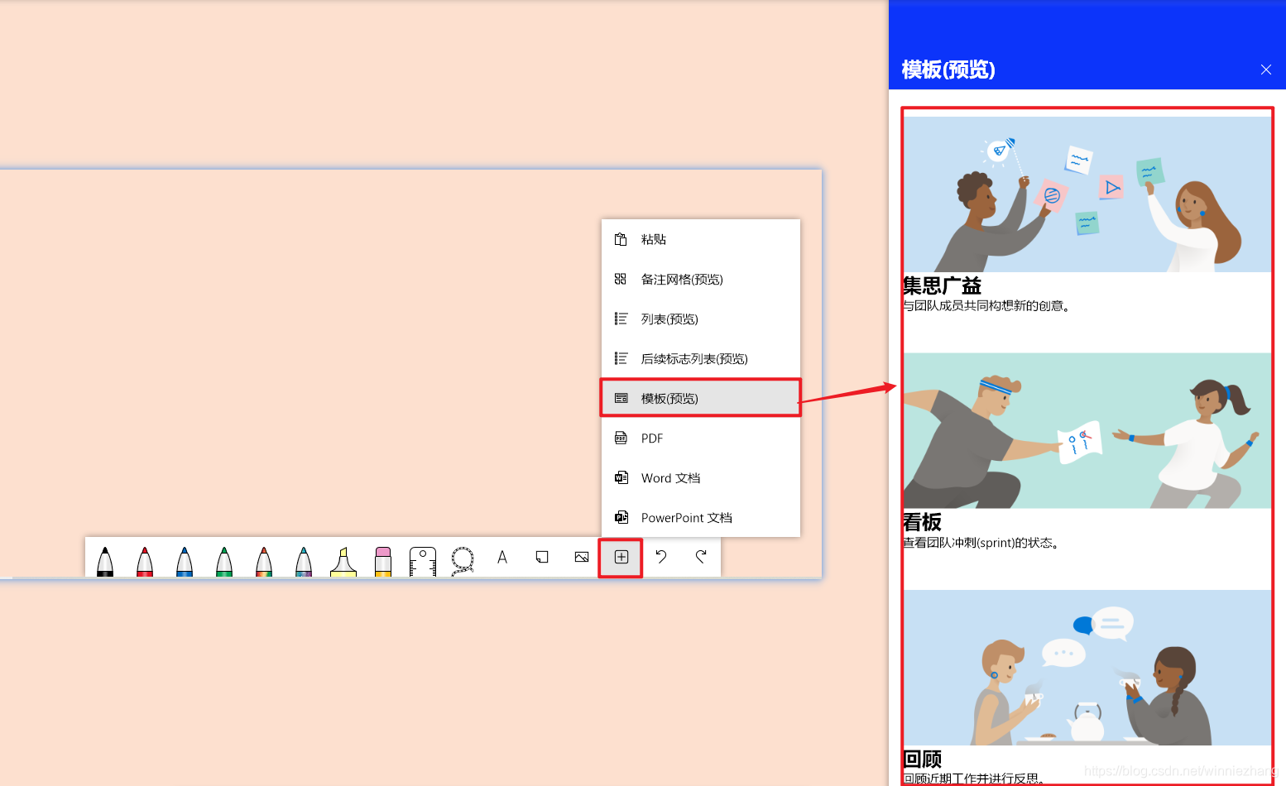Open the insert plus menu

(621, 557)
